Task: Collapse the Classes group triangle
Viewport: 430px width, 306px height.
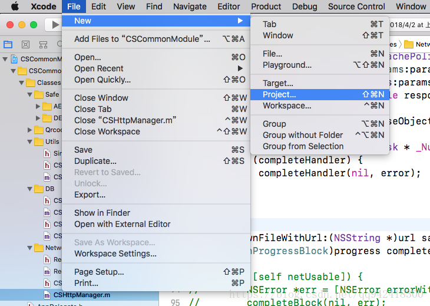Action: [x=22, y=83]
